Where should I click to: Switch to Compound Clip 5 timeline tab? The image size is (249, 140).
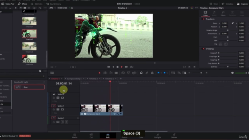74,79
